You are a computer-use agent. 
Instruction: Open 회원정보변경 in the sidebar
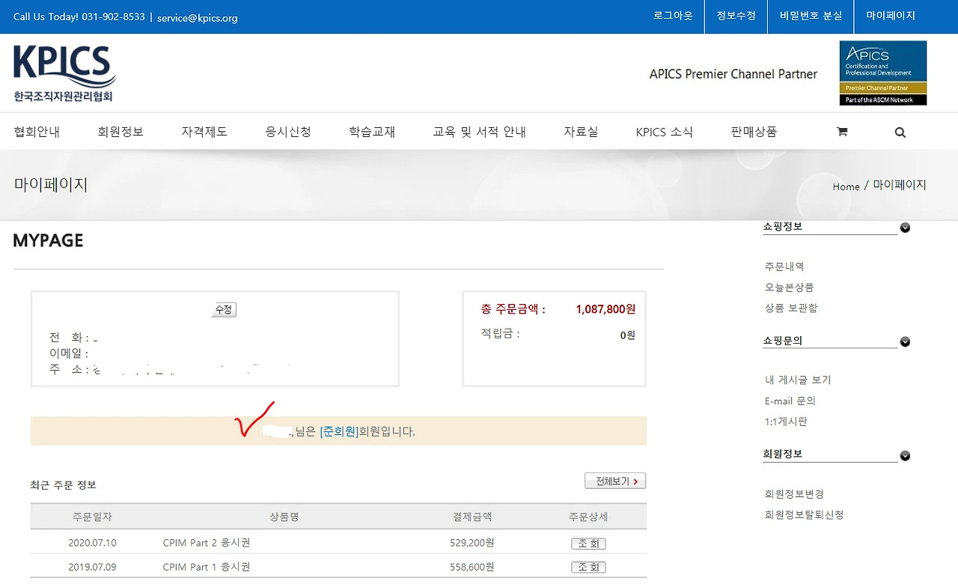tap(794, 494)
